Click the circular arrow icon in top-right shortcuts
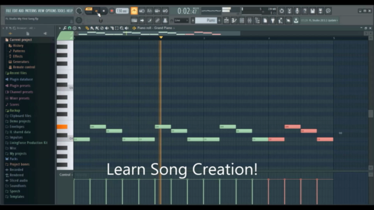 pos(282,10)
